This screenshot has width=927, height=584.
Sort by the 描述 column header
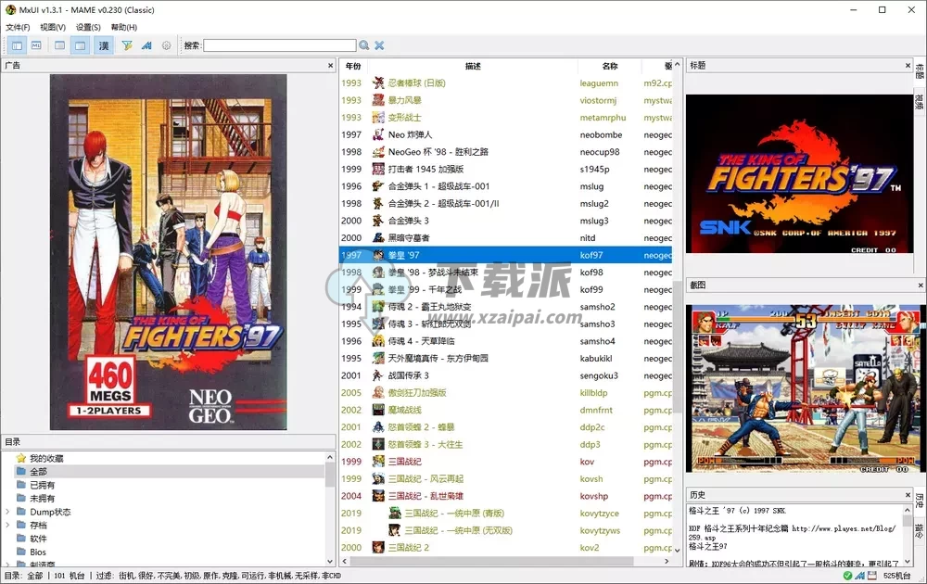(x=473, y=66)
